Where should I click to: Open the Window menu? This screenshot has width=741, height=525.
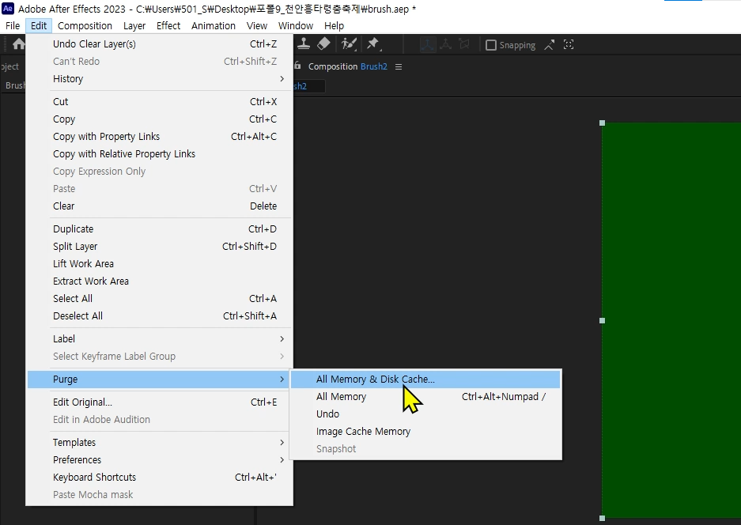[x=295, y=25]
